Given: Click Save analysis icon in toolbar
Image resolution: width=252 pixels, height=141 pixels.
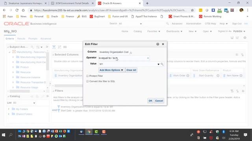Looking at the screenshot, I should coord(232,38).
